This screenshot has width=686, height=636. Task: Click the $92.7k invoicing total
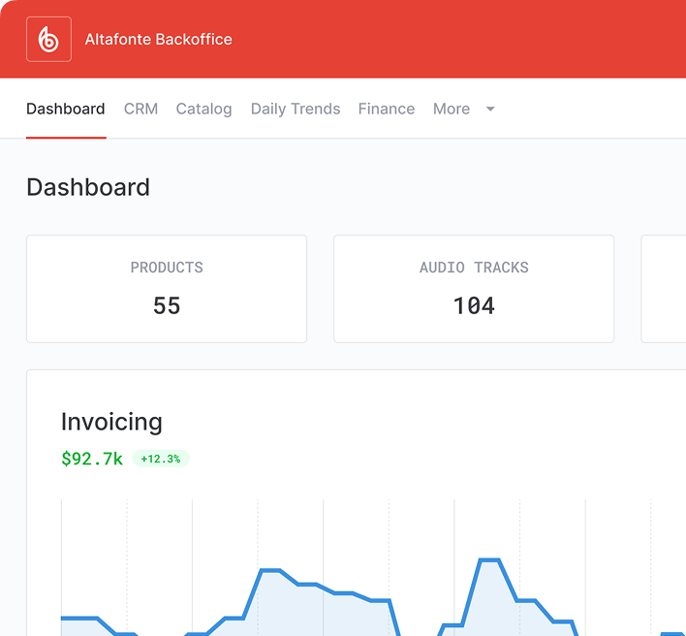(92, 459)
